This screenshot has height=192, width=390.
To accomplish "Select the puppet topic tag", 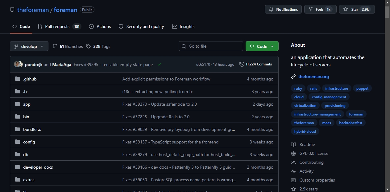I will pos(362,88).
